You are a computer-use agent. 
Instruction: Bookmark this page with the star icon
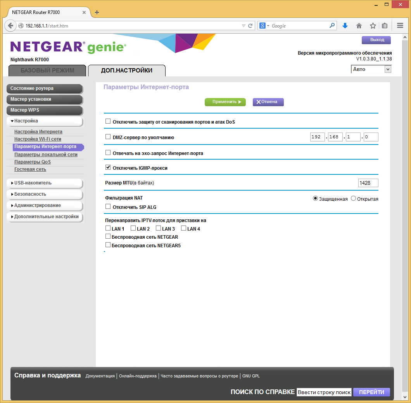tap(373, 26)
